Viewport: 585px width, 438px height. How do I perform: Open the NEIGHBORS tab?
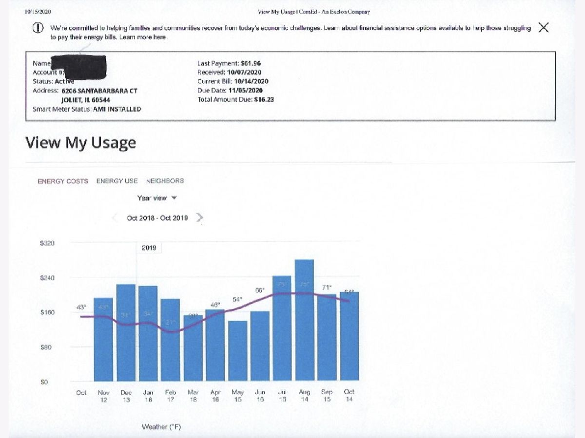[x=165, y=181]
